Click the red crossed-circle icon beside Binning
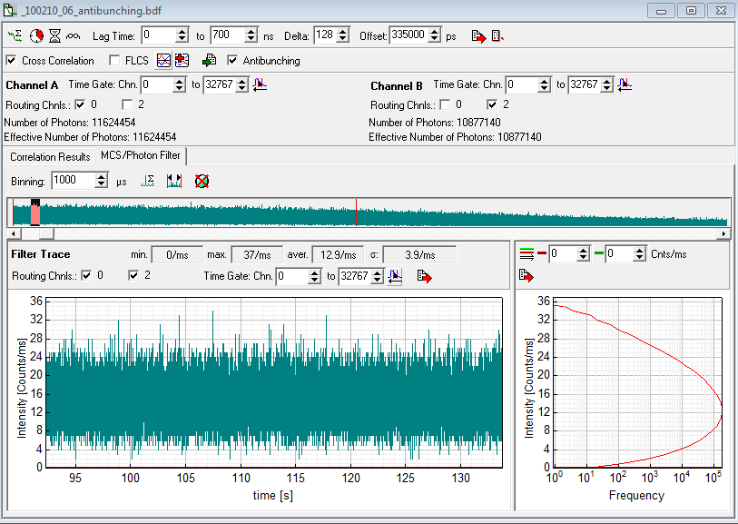The image size is (738, 524). click(202, 181)
